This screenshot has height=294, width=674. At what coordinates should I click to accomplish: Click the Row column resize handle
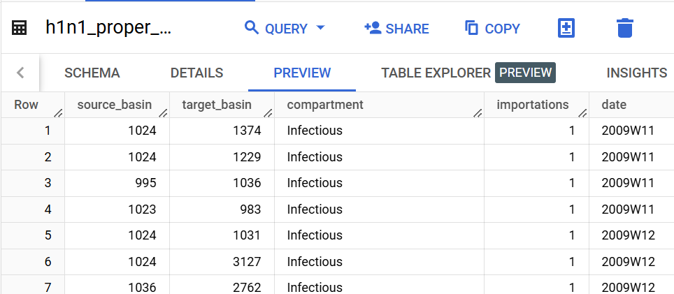coord(58,112)
